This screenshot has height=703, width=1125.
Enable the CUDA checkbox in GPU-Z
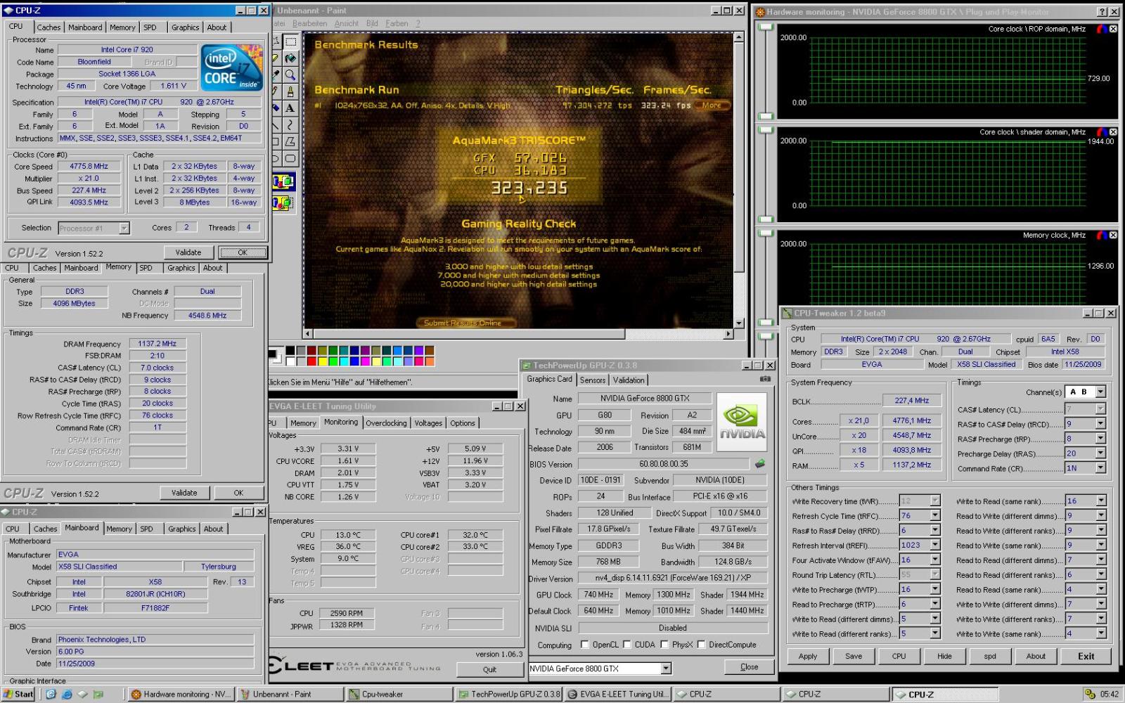click(627, 645)
